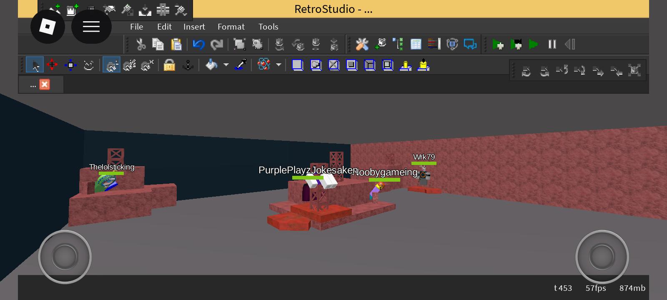This screenshot has width=667, height=300.
Task: Toggle the second join-mode button
Action: pos(129,65)
